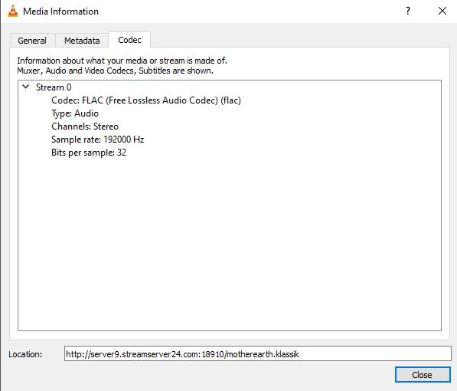Open the help question mark button
This screenshot has height=391, width=457.
click(x=408, y=11)
